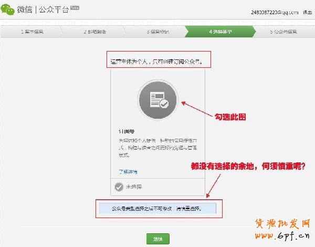Toggle the 未选择 checkmark under the card
Viewport: 315px width, 247px height.
[120, 187]
